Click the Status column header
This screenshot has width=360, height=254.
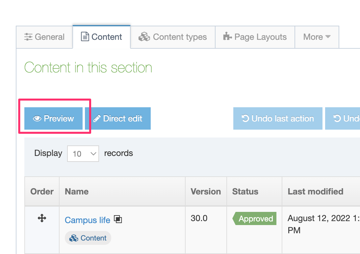pos(245,191)
